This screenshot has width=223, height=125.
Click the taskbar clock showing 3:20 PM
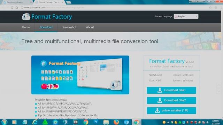(x=216, y=122)
